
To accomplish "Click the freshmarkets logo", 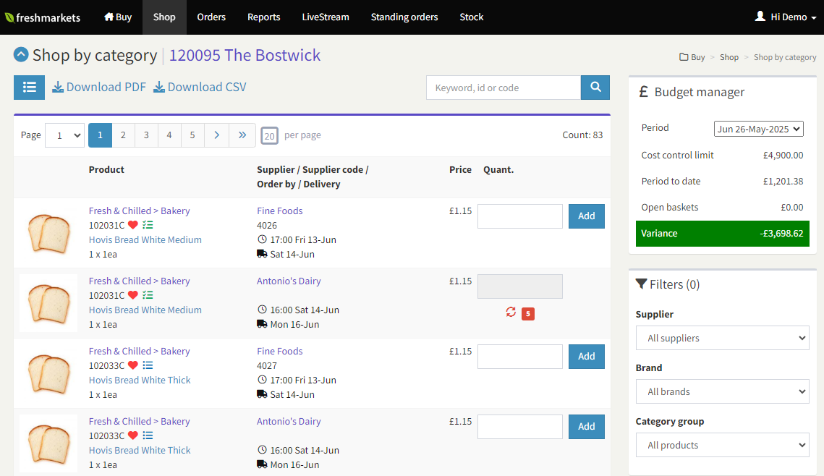I will [x=43, y=17].
